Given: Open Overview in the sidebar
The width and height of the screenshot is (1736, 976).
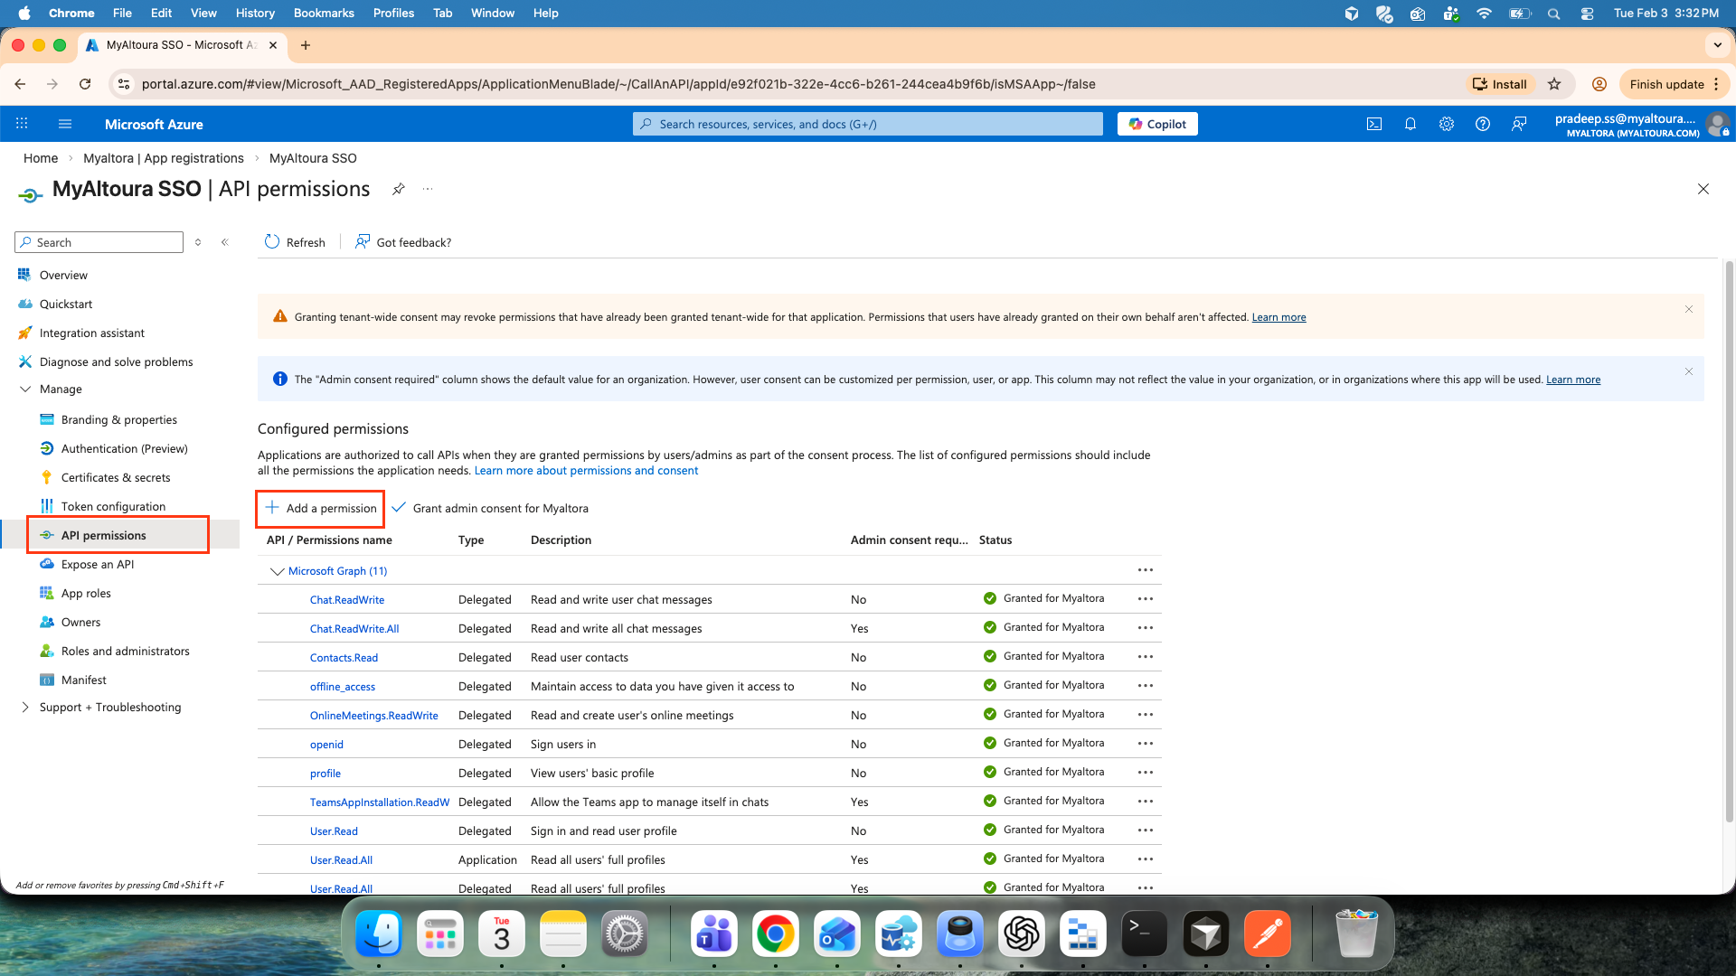Looking at the screenshot, I should tap(63, 275).
